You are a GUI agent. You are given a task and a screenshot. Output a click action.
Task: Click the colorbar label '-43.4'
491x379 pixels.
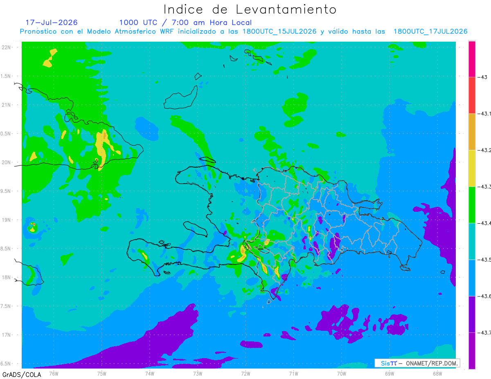[484, 223]
